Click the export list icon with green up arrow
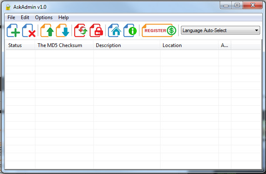The width and height of the screenshot is (266, 174). click(x=47, y=30)
